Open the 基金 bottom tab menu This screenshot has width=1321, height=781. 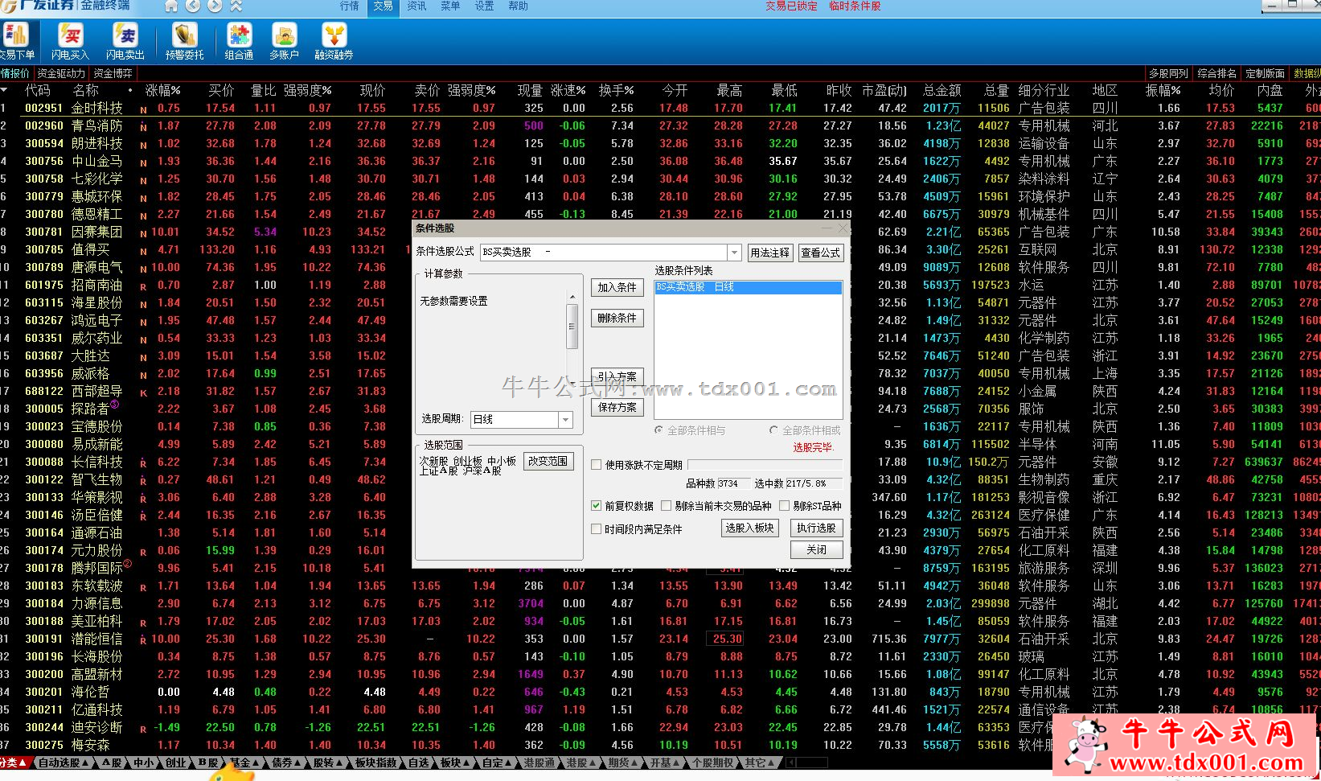(245, 763)
